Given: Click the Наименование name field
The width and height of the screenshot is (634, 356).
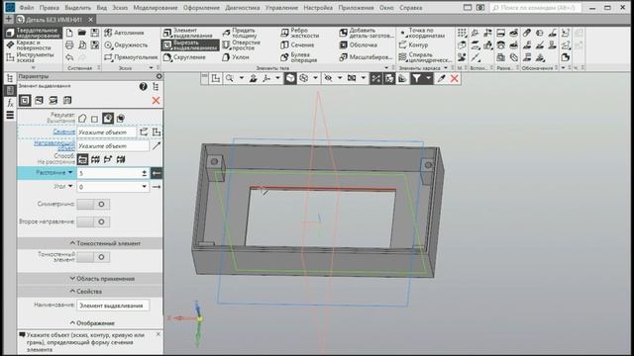Looking at the screenshot, I should [x=113, y=306].
